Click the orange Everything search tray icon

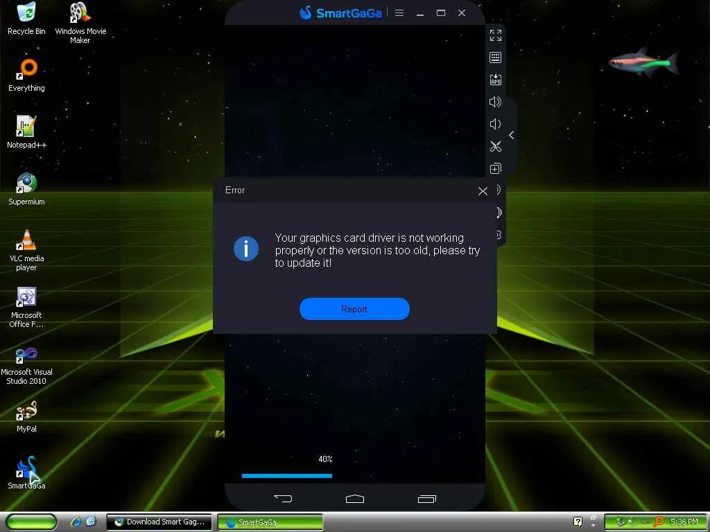[x=659, y=522]
